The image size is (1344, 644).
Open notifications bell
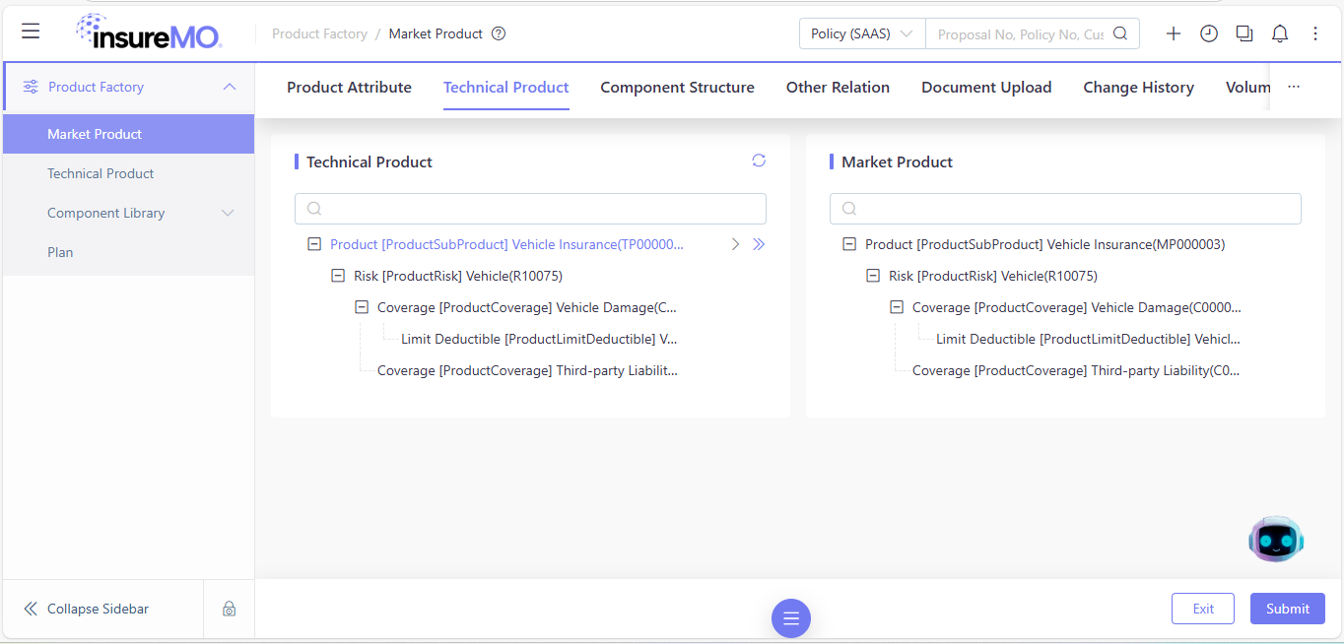1280,33
